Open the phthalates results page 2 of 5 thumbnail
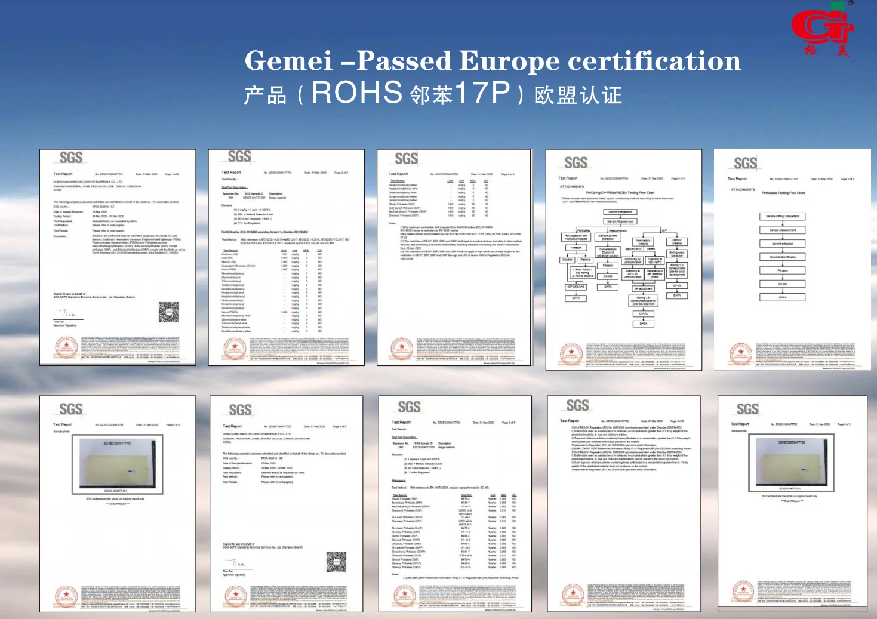877x619 pixels. pyautogui.click(x=455, y=504)
